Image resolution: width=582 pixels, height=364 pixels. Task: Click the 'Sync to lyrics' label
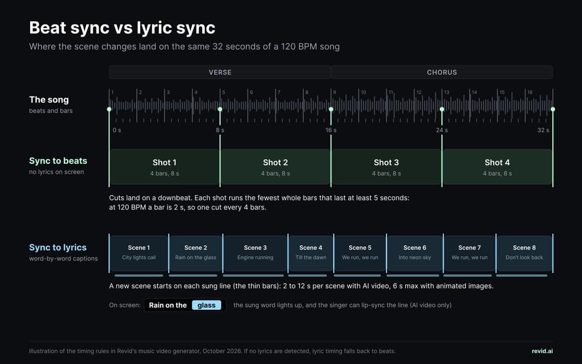[x=58, y=248]
